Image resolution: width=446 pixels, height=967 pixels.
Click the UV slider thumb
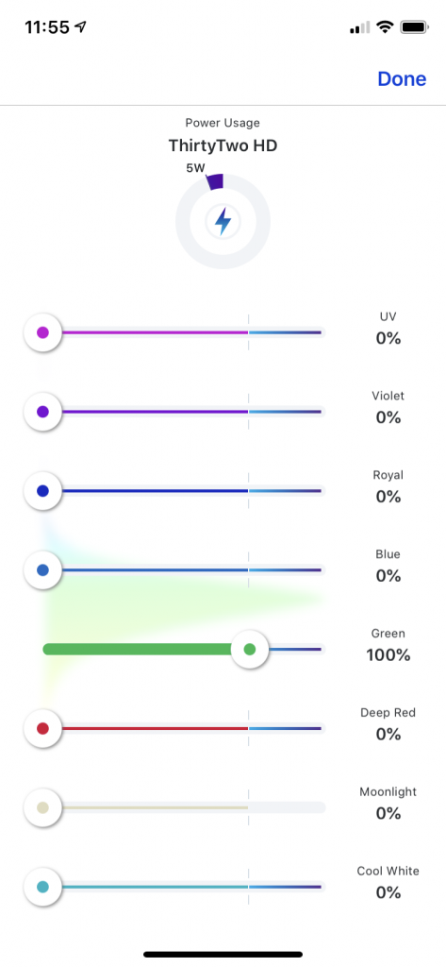[42, 333]
